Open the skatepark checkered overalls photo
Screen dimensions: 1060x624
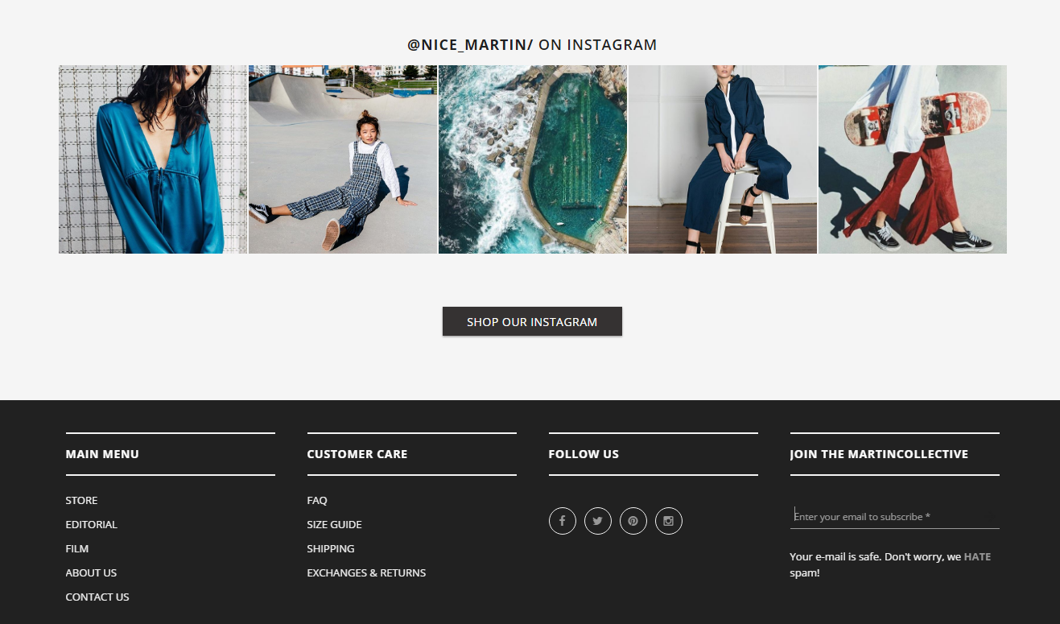pyautogui.click(x=343, y=159)
